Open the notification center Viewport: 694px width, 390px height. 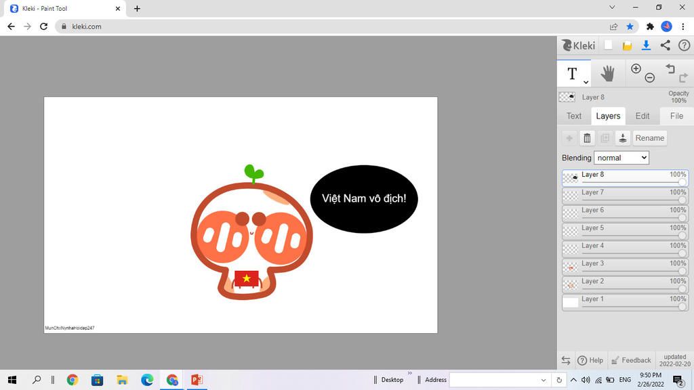pyautogui.click(x=678, y=381)
